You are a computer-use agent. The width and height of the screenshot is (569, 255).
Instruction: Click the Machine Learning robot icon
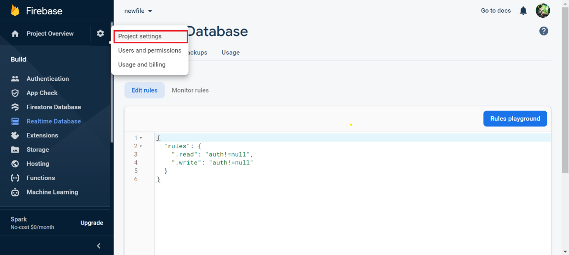tap(15, 192)
